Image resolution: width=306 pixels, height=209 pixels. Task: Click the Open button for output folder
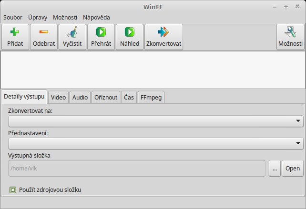[293, 169]
